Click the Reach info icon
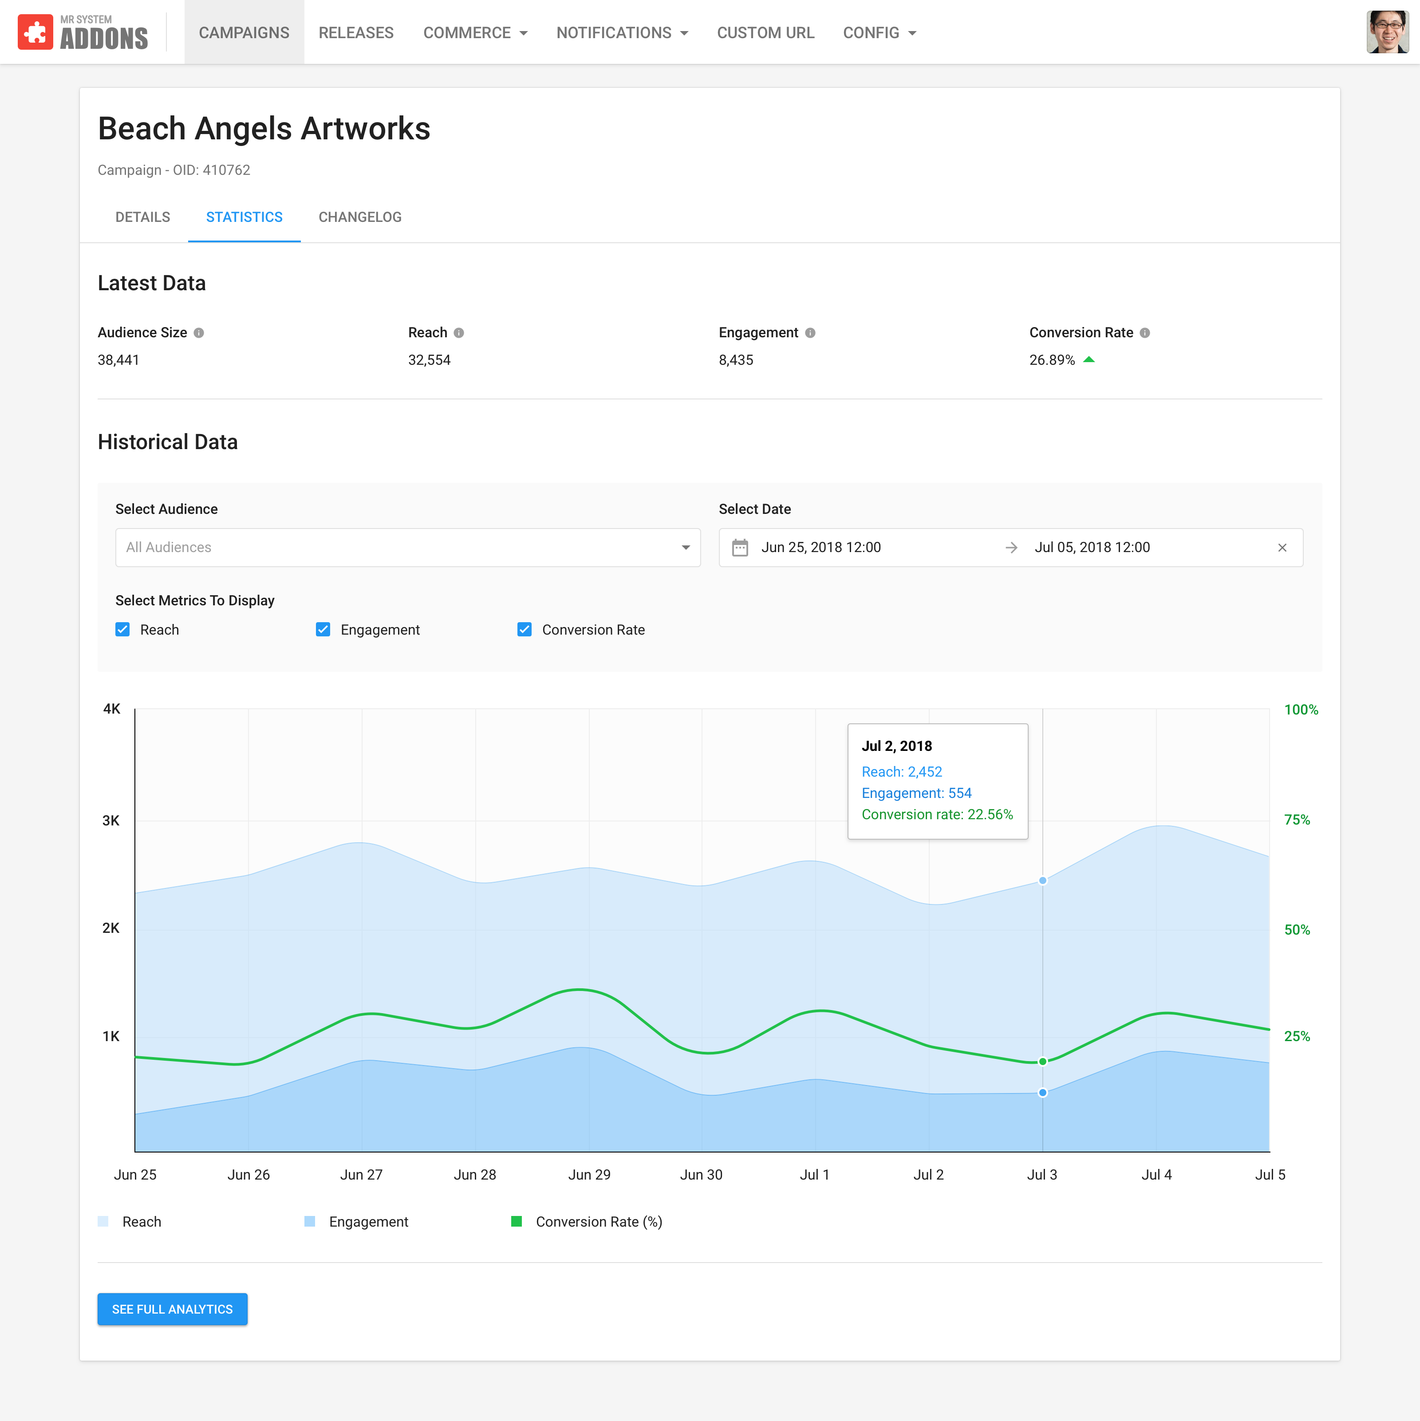 pyautogui.click(x=459, y=332)
